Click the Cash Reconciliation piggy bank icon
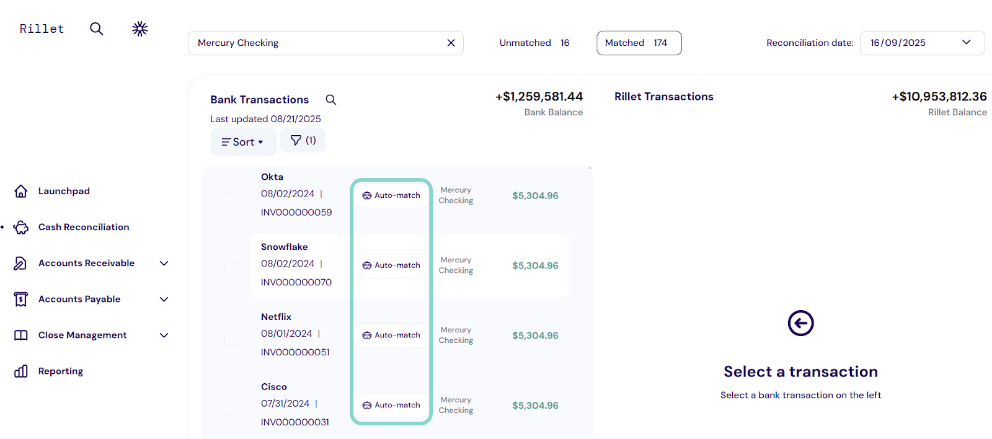The width and height of the screenshot is (992, 439). (x=21, y=228)
